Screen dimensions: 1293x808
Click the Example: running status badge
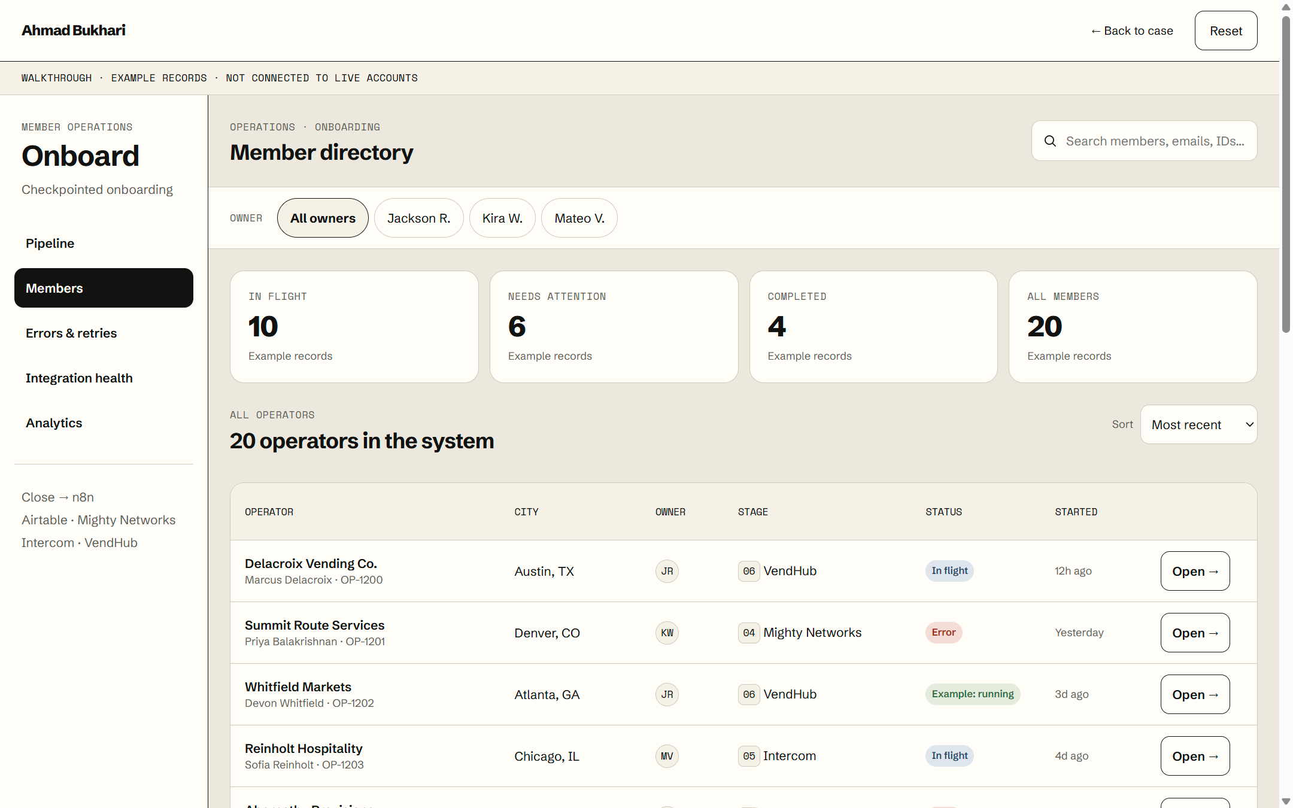973,694
